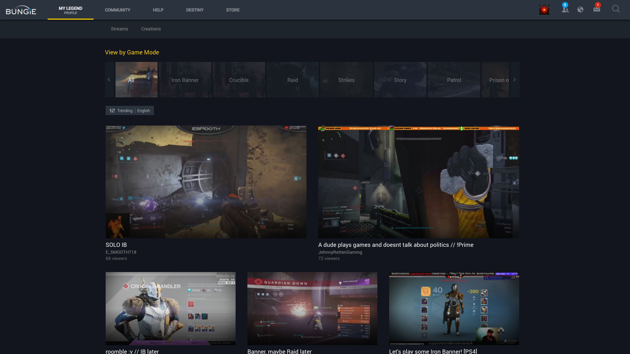Open JohnnyRottenGaming stream thumbnail
The height and width of the screenshot is (354, 630).
[x=419, y=182]
